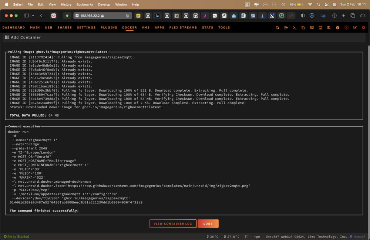Open the yellow note favorite icon
Image resolution: width=370 pixels, height=240 pixels.
[x=138, y=16]
